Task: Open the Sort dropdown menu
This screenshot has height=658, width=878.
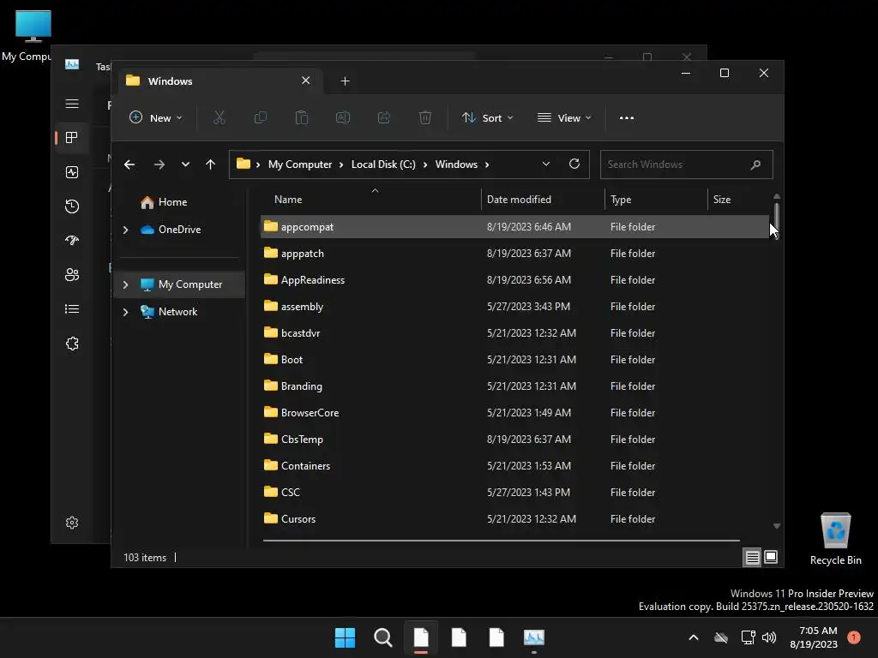Action: point(487,118)
